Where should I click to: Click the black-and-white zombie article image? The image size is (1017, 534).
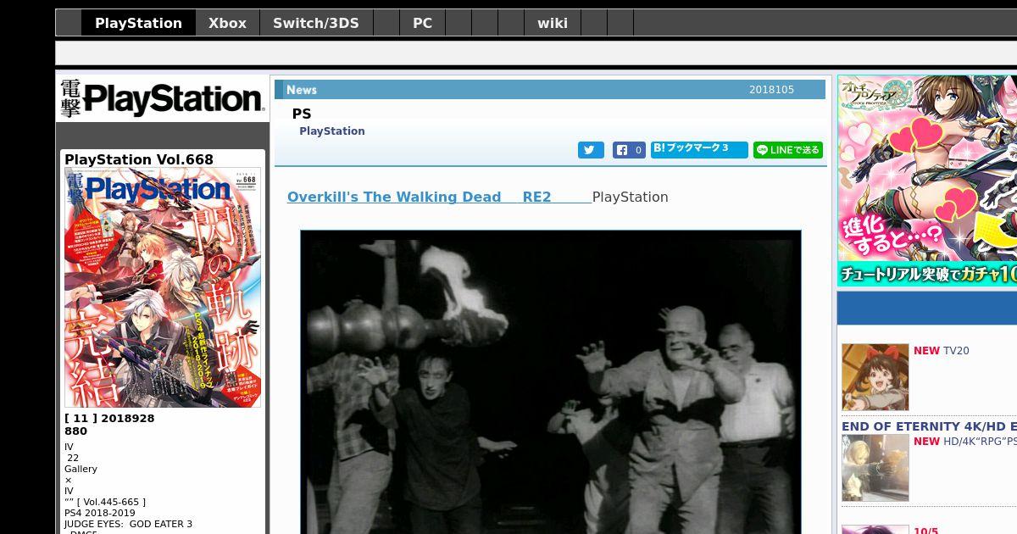(551, 381)
